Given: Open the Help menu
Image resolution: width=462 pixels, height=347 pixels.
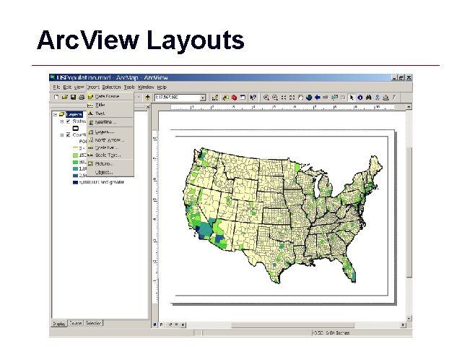Looking at the screenshot, I should (x=162, y=87).
